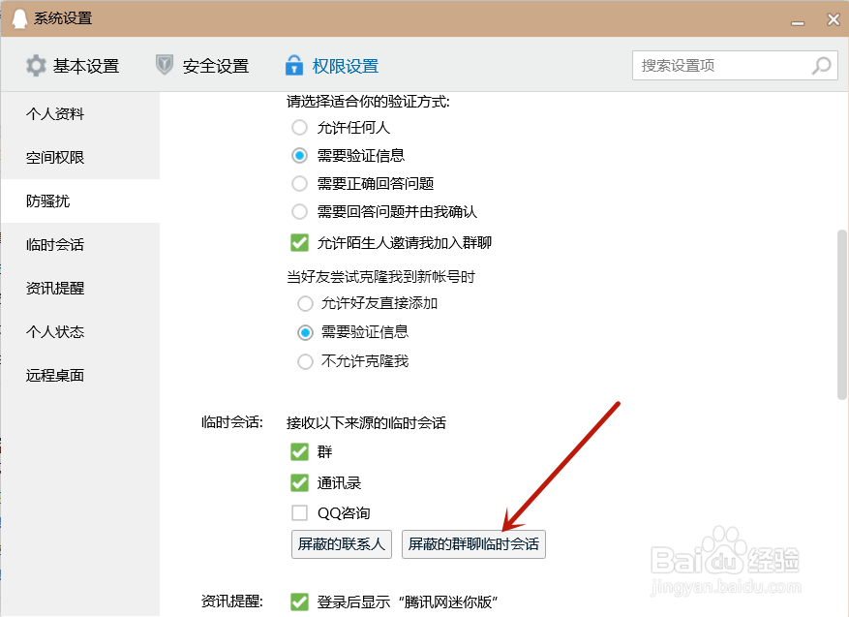Choose 需要验证信息 under 验证方式
This screenshot has width=849, height=617.
coord(299,156)
